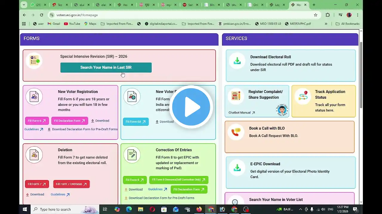Viewport: 382px width, 214px height.
Task: Click the Fill Form 8 button
Action: (x=135, y=180)
